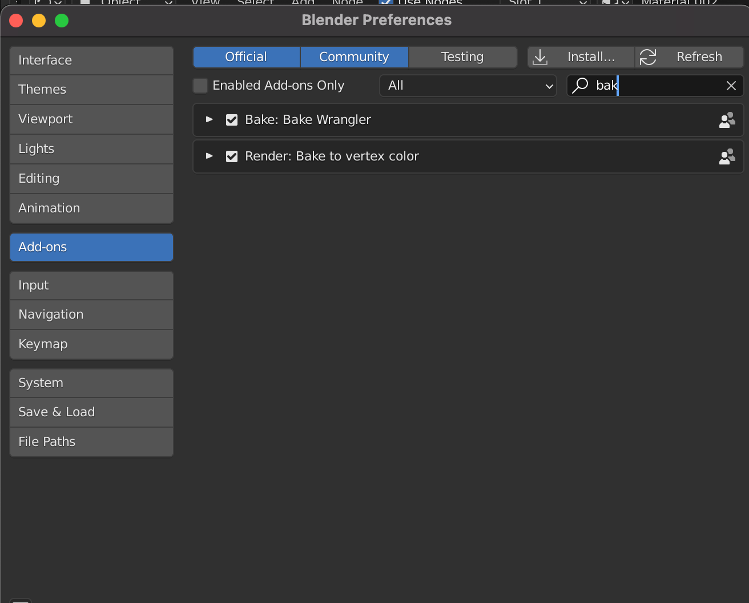Image resolution: width=749 pixels, height=603 pixels.
Task: Open the Keymap preferences section
Action: click(x=91, y=344)
